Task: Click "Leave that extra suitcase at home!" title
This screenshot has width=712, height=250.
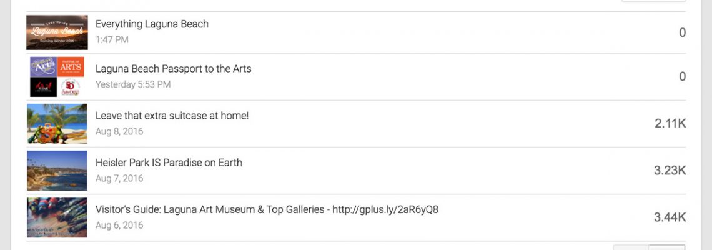Action: [x=172, y=116]
